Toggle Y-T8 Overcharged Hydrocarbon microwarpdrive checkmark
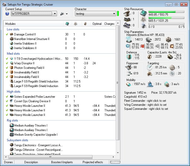The image size is (190, 166). click(7, 59)
